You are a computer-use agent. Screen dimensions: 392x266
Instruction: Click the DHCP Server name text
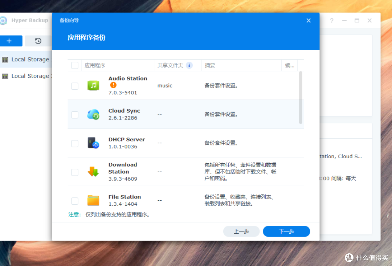click(127, 139)
